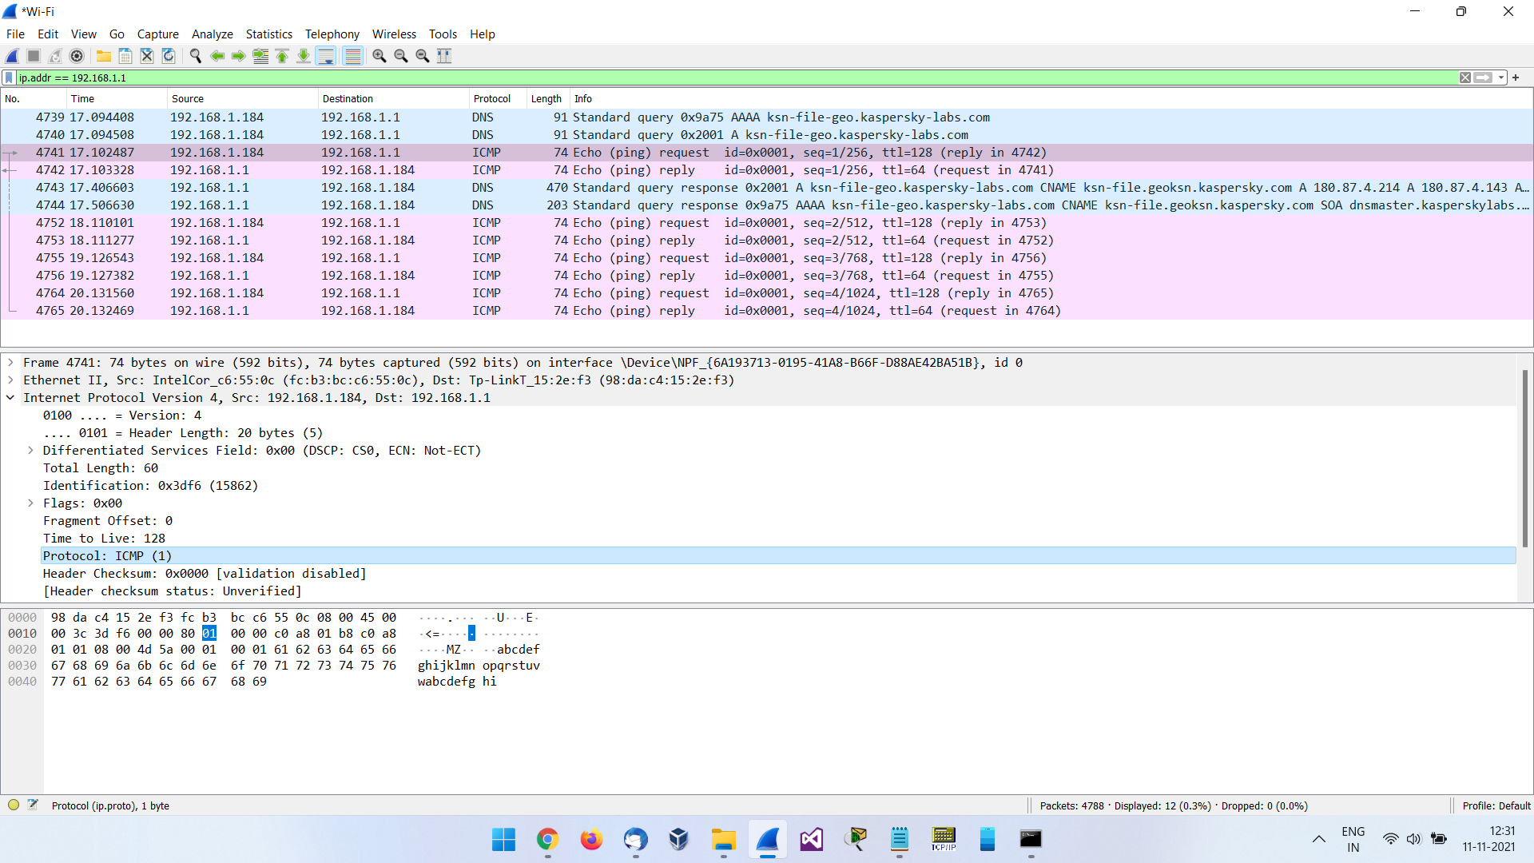
Task: Toggle auto-scroll during live capture
Action: 326,56
